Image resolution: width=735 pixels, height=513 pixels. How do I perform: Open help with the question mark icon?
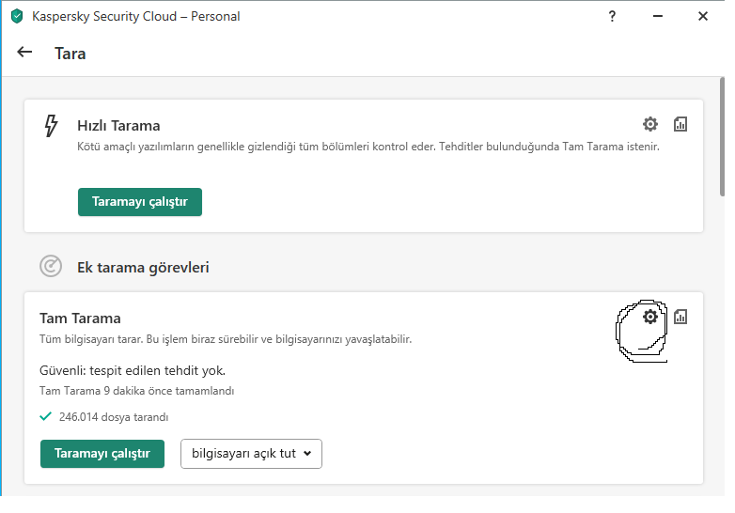pyautogui.click(x=612, y=16)
